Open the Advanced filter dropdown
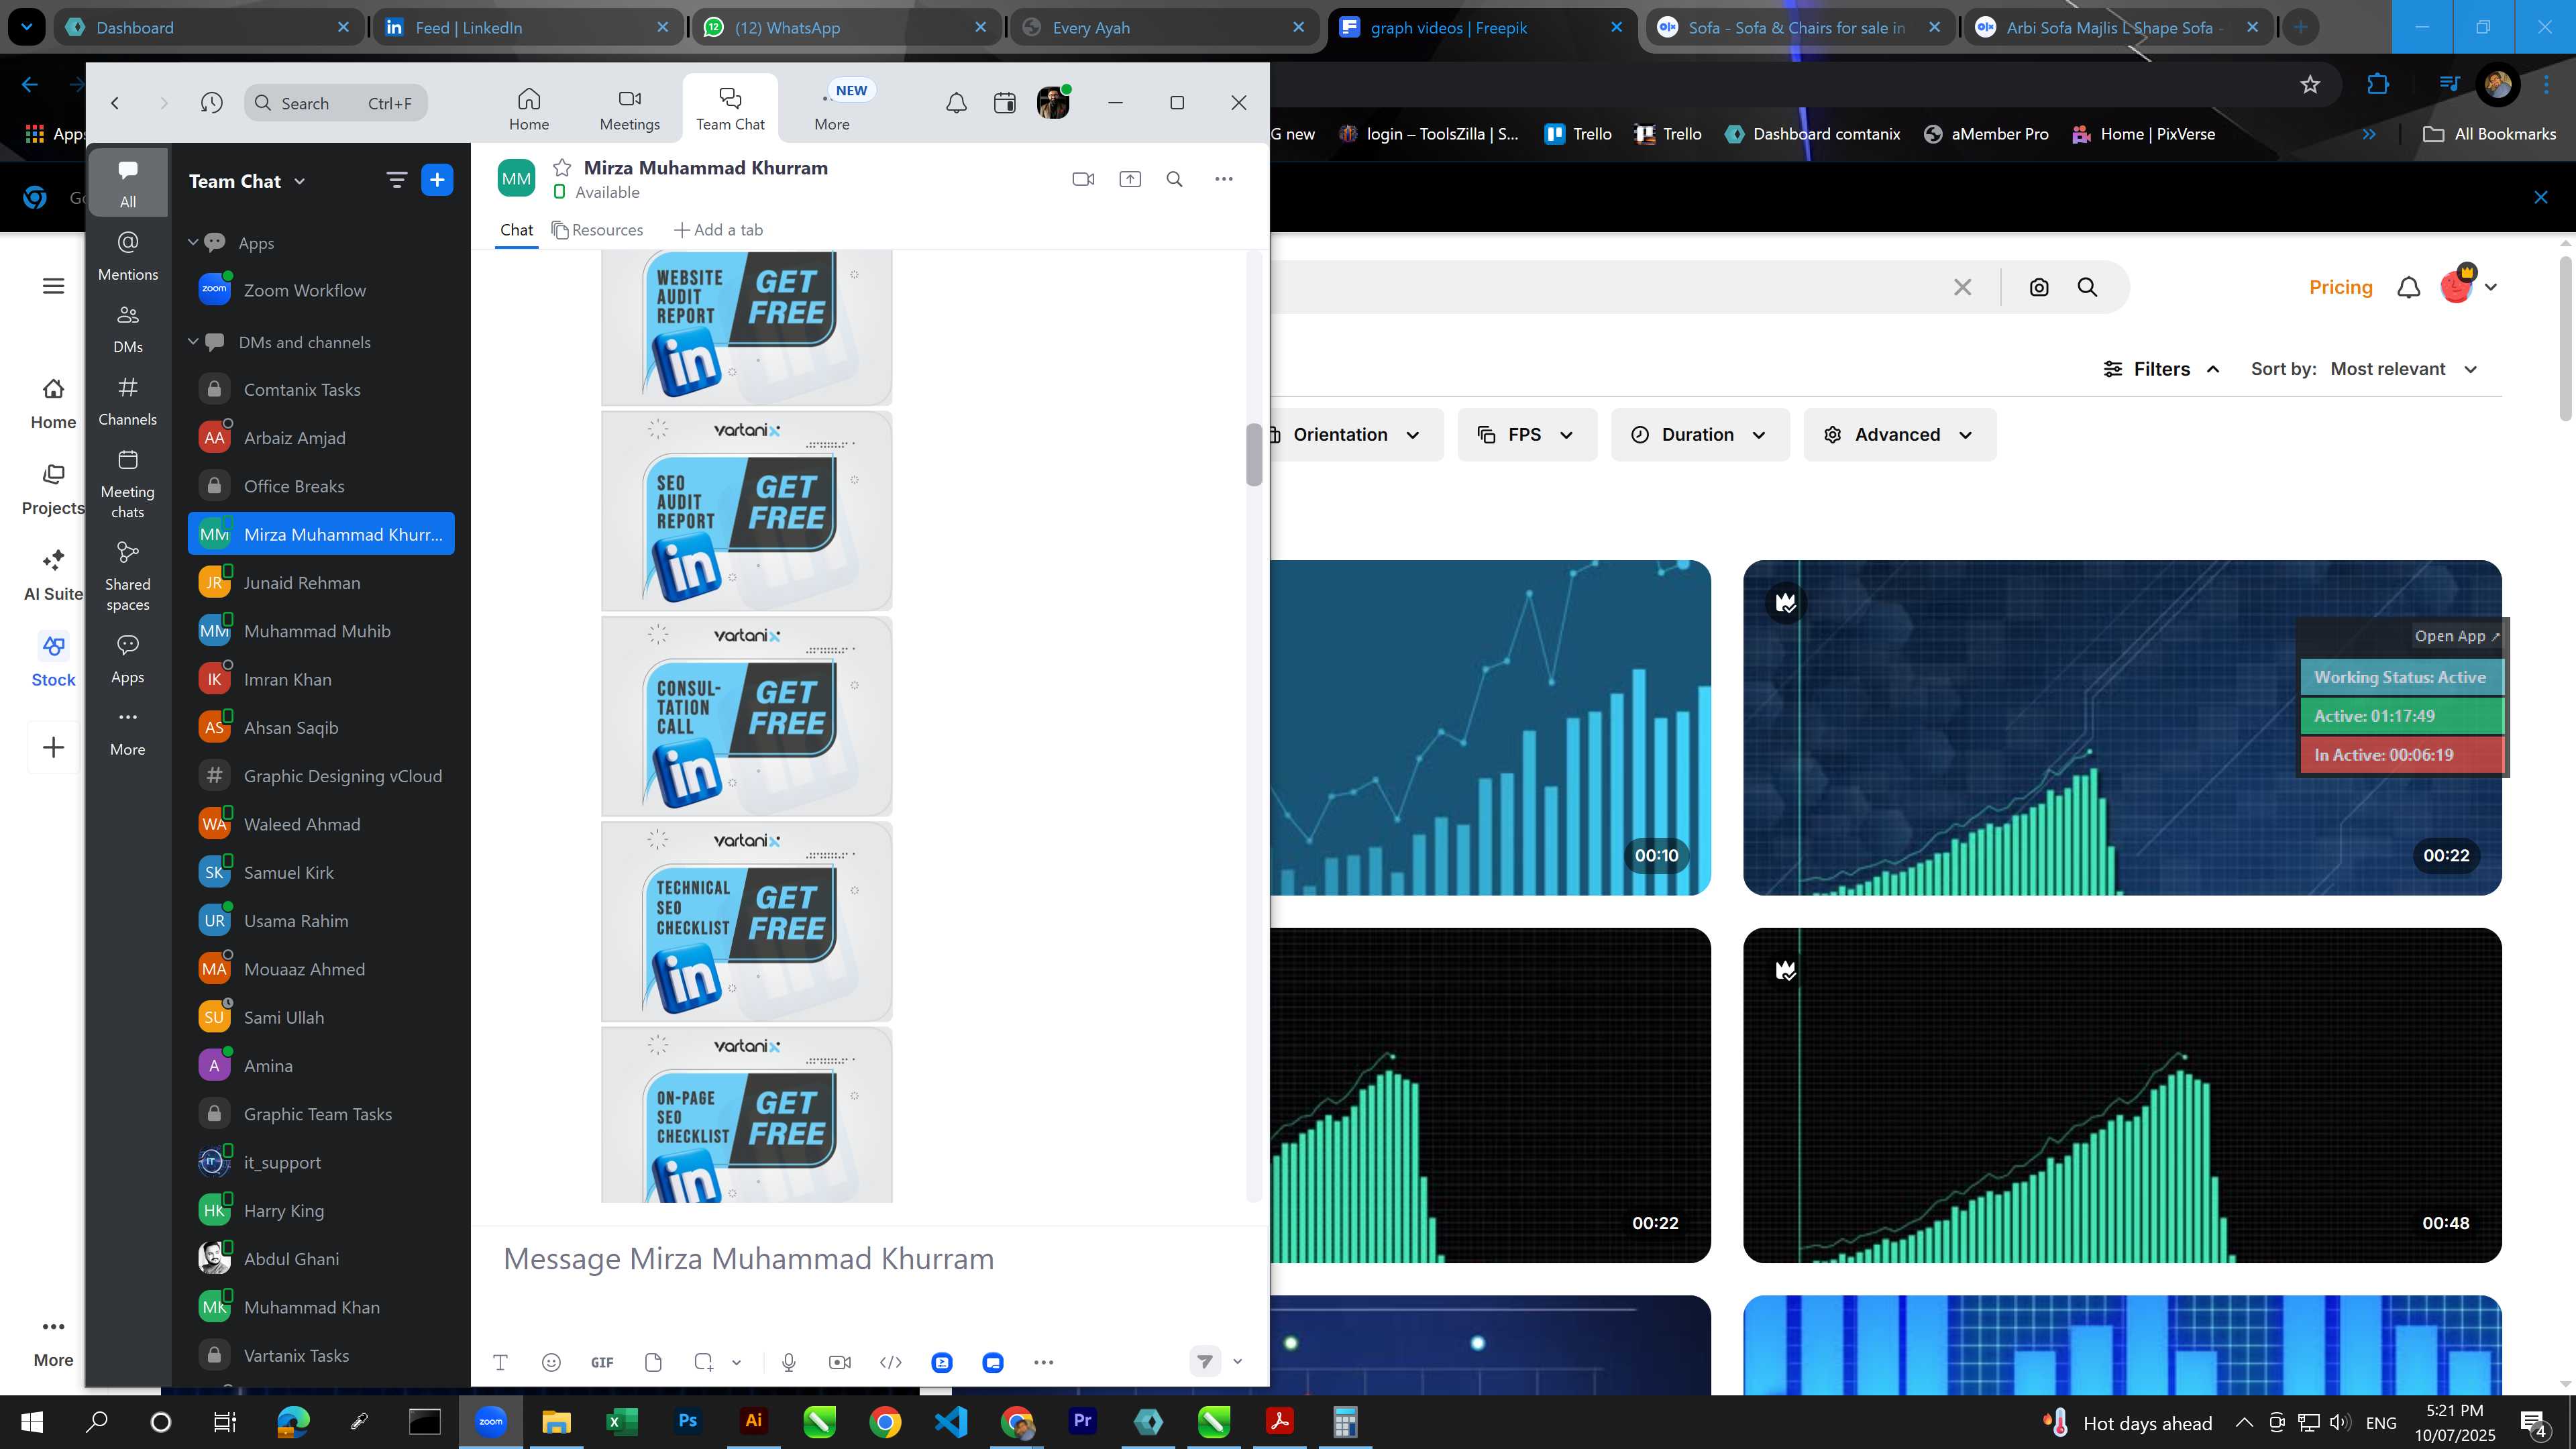 point(1900,435)
